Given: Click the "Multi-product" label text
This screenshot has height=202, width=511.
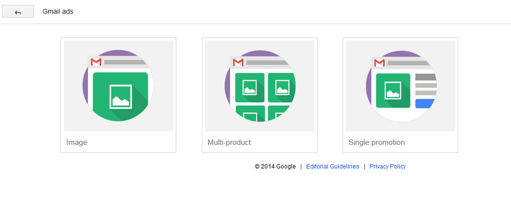Looking at the screenshot, I should pyautogui.click(x=229, y=142).
